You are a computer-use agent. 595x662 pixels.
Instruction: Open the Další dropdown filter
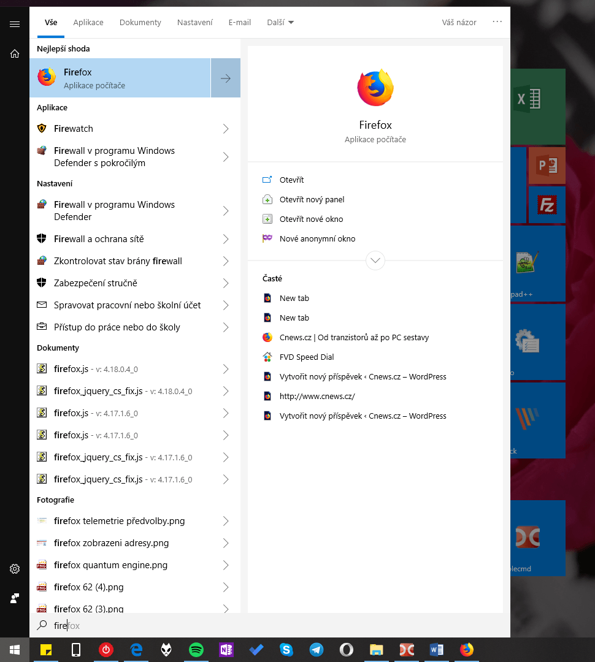click(280, 23)
